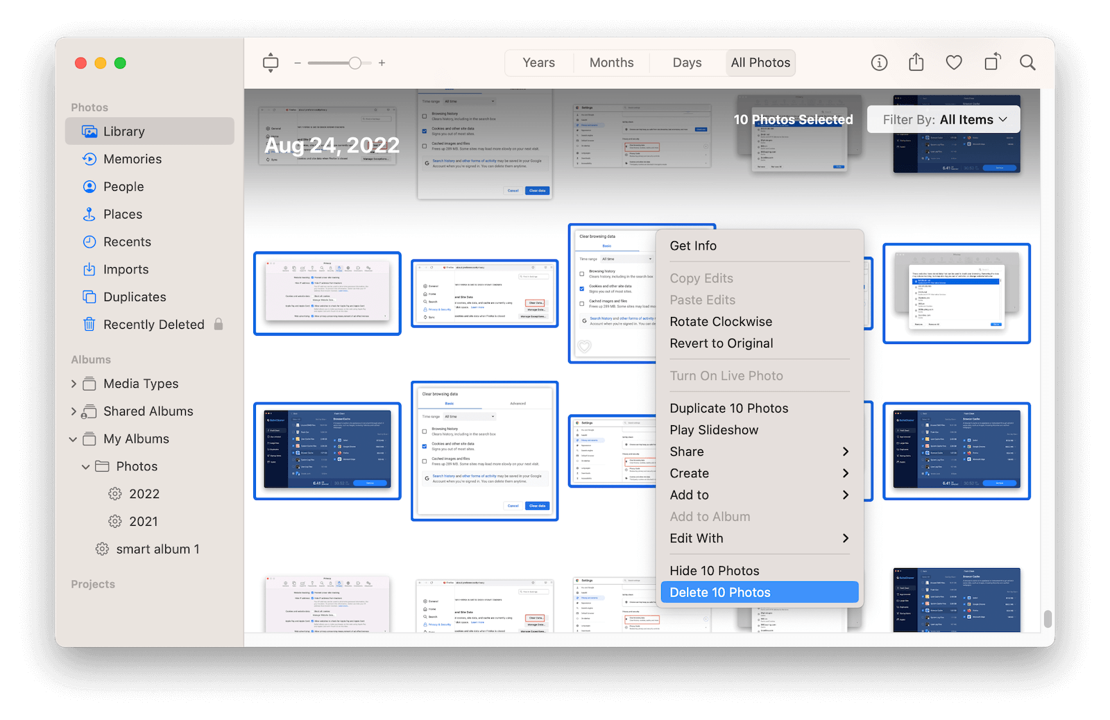Expand the Create submenu arrow

coord(845,473)
